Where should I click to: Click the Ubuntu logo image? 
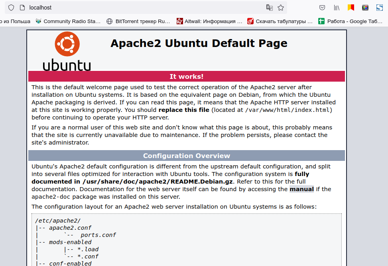(x=67, y=51)
